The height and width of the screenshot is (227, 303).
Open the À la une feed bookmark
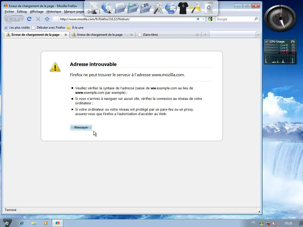[75, 27]
